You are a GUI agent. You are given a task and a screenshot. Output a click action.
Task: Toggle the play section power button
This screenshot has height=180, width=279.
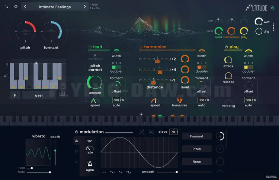(226, 47)
